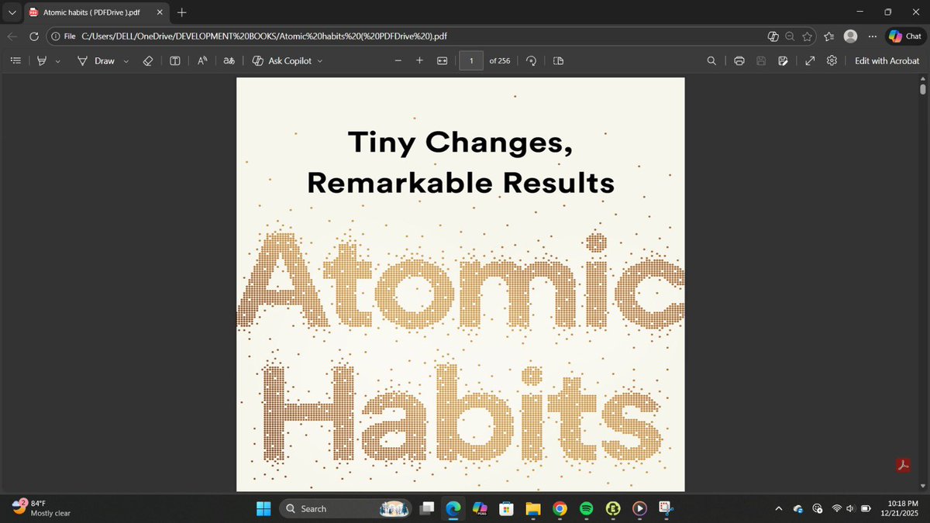This screenshot has height=523, width=930.
Task: Open the weather widget
Action: coord(43,508)
